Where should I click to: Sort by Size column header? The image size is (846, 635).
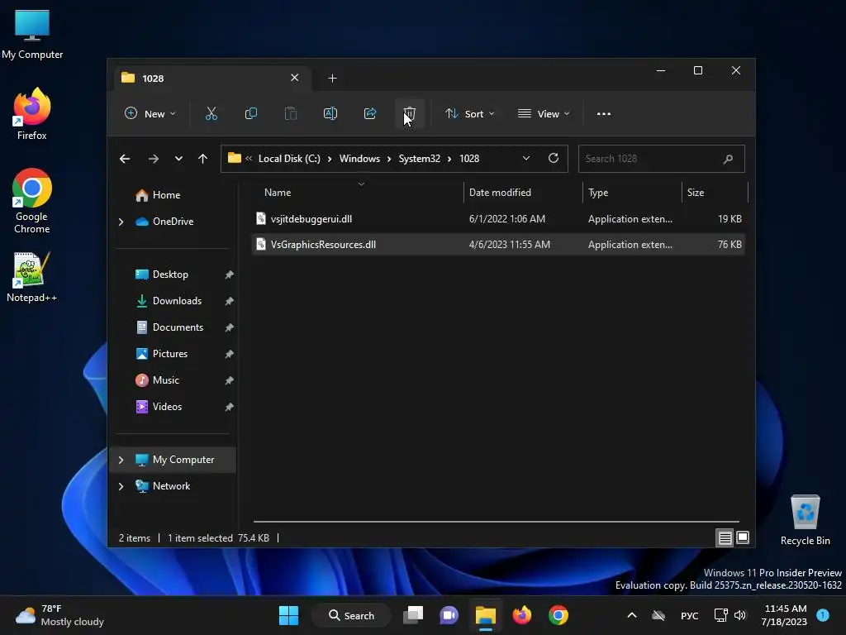tap(715, 193)
